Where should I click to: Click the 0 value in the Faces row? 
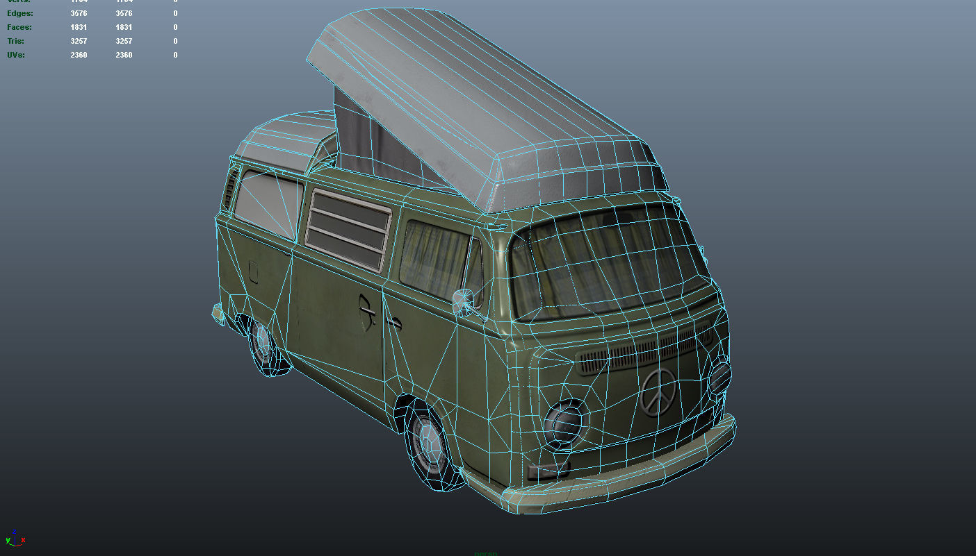175,27
